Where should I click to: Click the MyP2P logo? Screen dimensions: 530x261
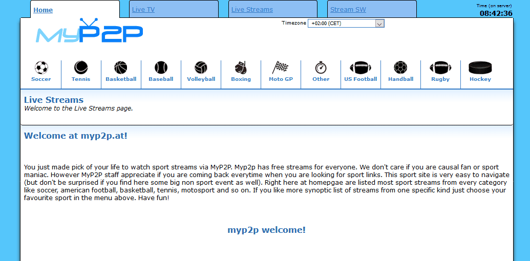(89, 32)
